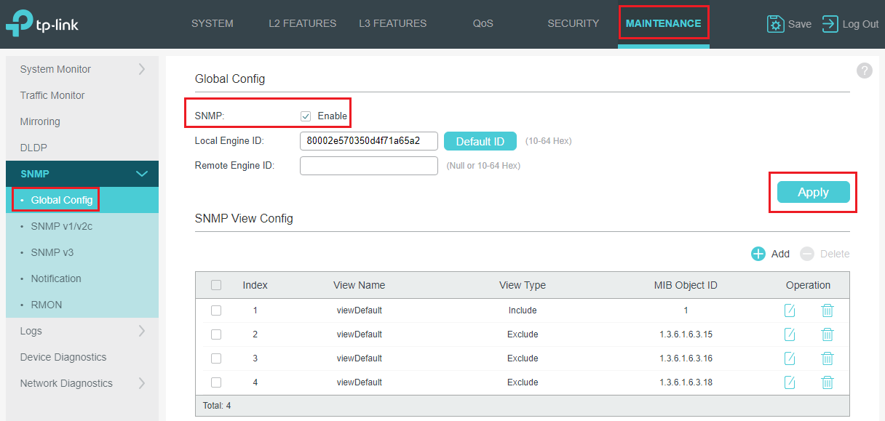Screen dimensions: 885x421
Task: Delete view row 1.3.6.1.6.3.18
Action: tap(828, 382)
